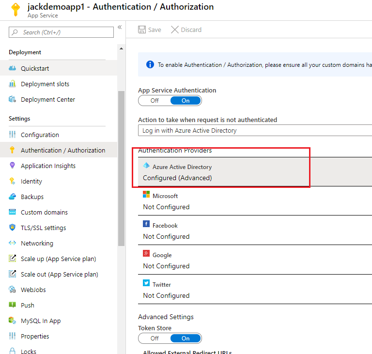
Task: Open Azure Active Directory provider settings
Action: click(223, 172)
